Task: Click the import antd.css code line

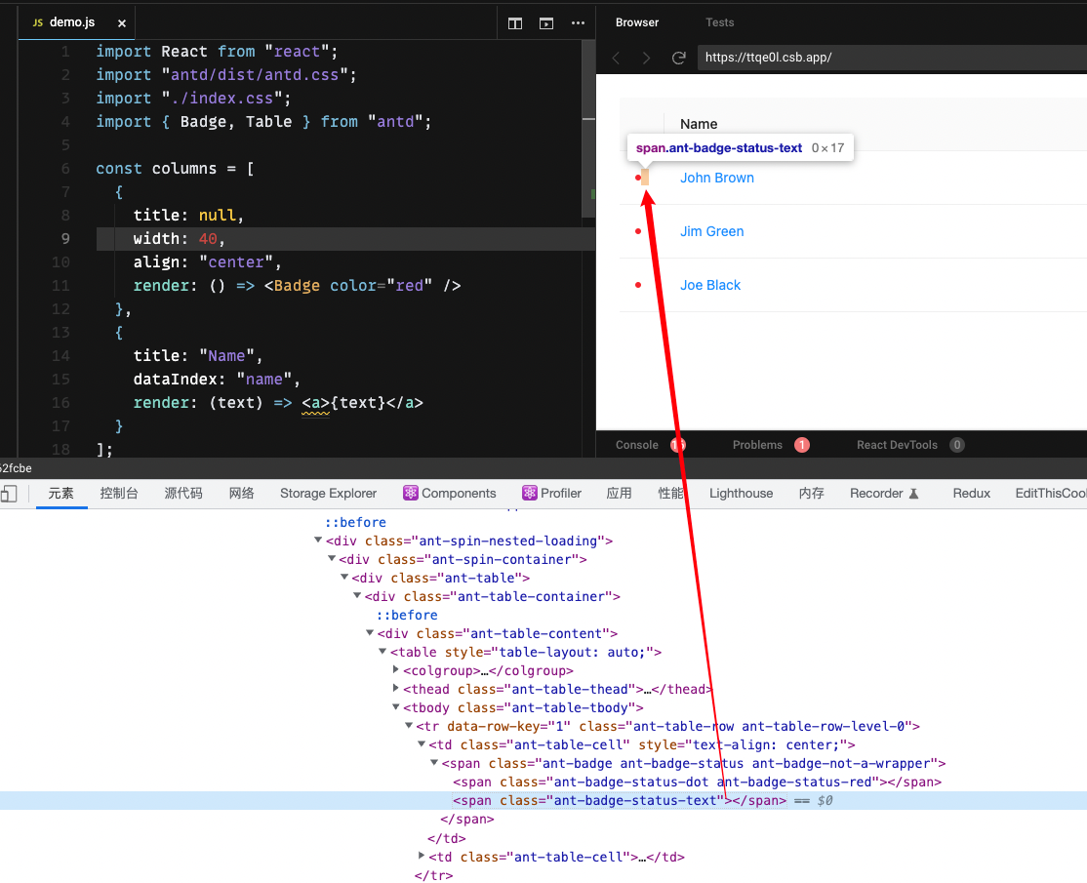Action: (x=226, y=75)
